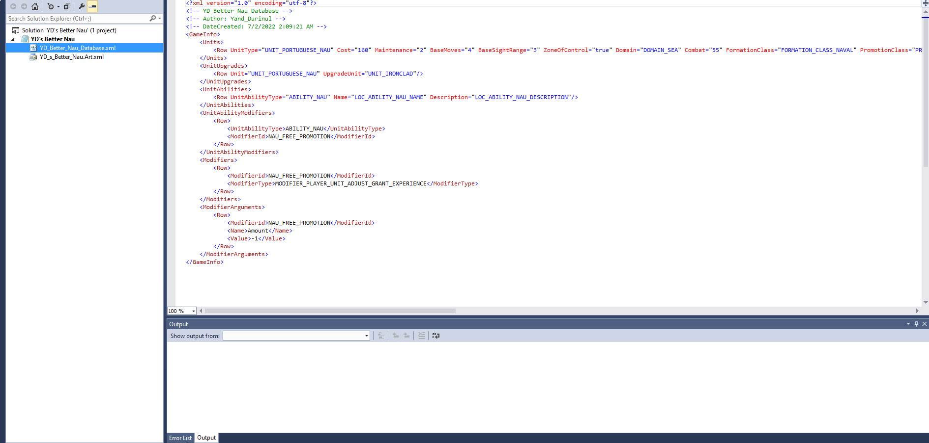
Task: Open the 100 % zoom level dropdown
Action: pyautogui.click(x=194, y=311)
